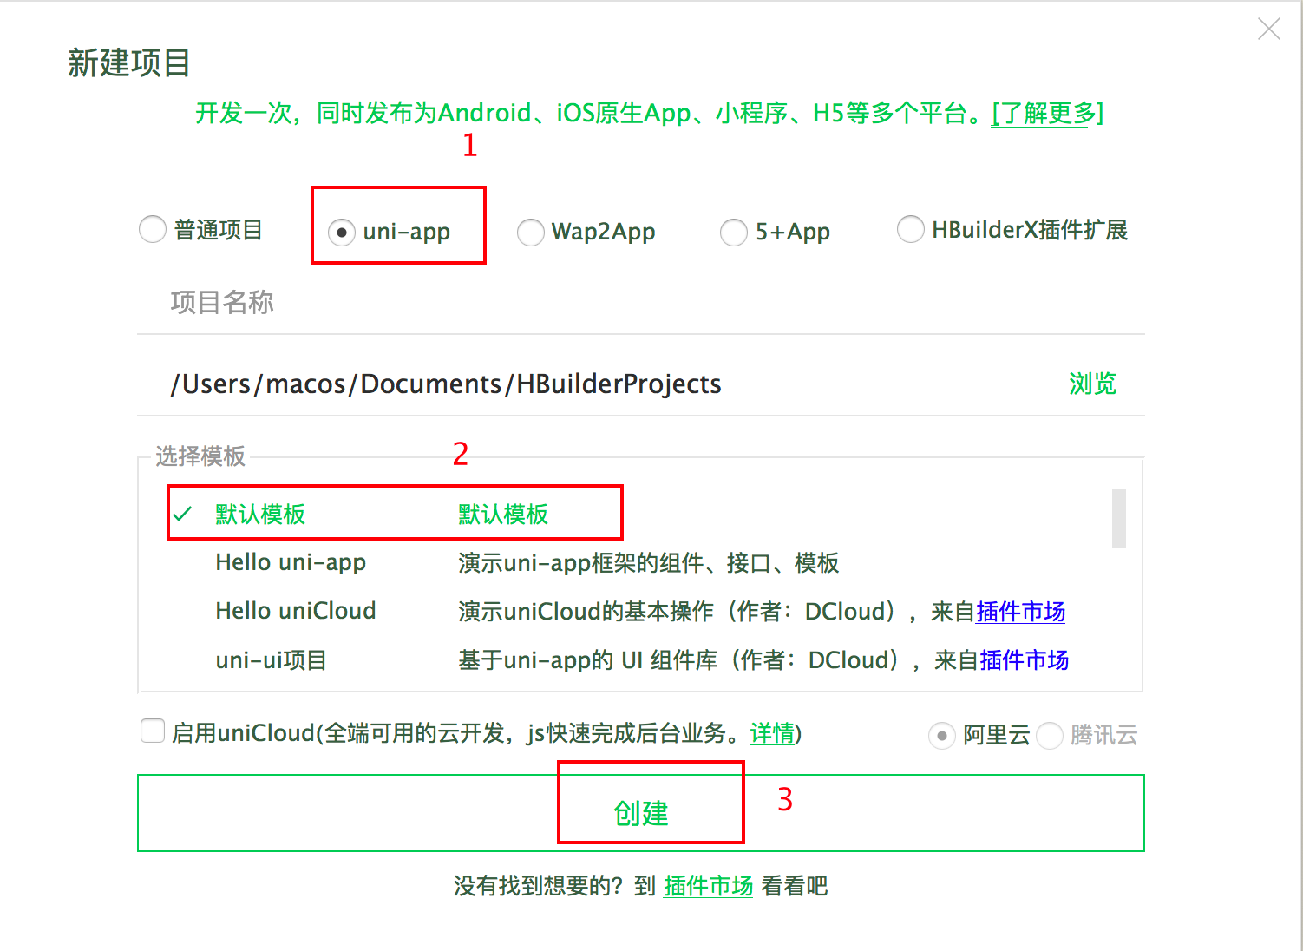Select the 阿里云 cloud provider

coord(942,736)
